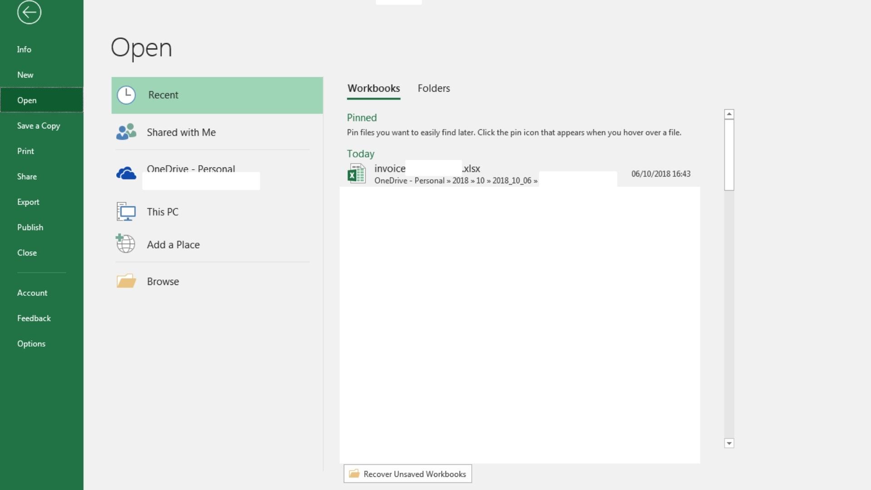The height and width of the screenshot is (490, 871).
Task: Switch to the Folders tab
Action: tap(434, 88)
